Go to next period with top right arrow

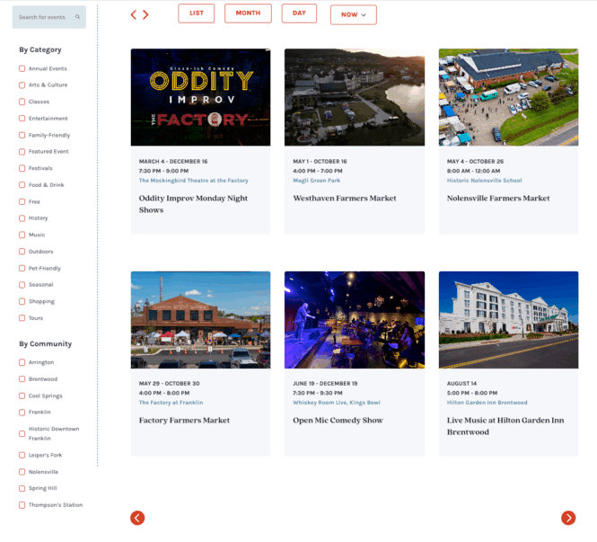(x=145, y=15)
